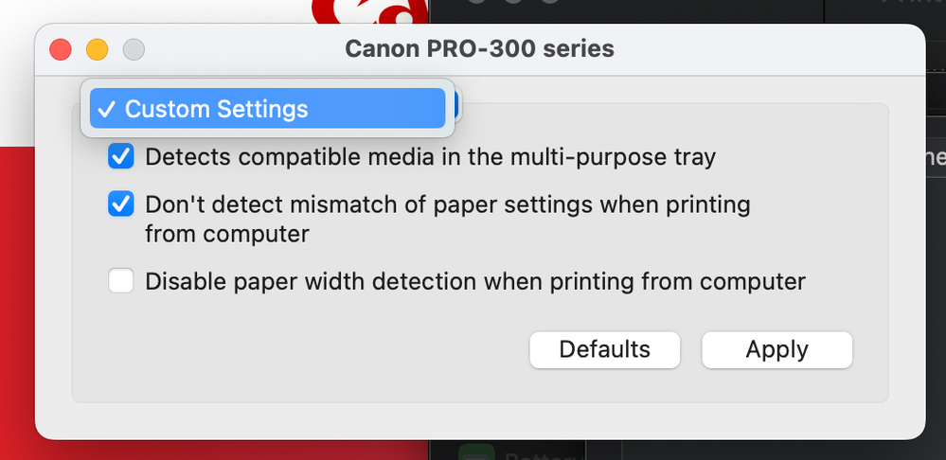
Task: Click the paper width detection label text
Action: 474,281
